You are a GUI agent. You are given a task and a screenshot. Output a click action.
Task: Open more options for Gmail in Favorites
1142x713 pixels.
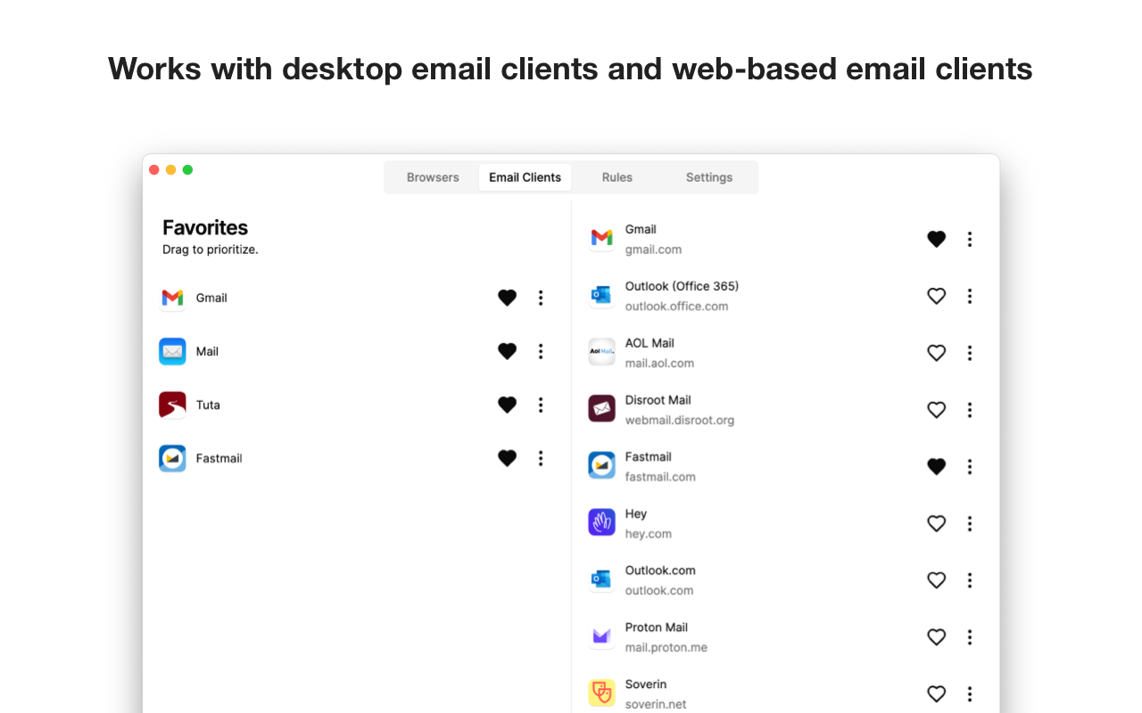541,298
